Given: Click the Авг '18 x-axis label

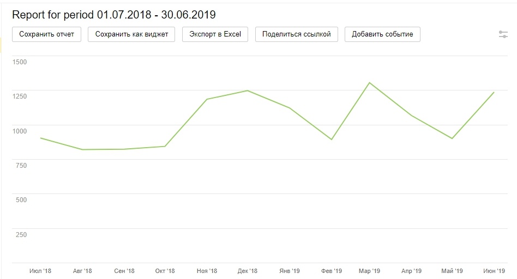Looking at the screenshot, I should pos(82,271).
